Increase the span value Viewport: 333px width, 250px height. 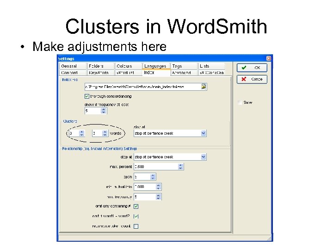point(153,175)
